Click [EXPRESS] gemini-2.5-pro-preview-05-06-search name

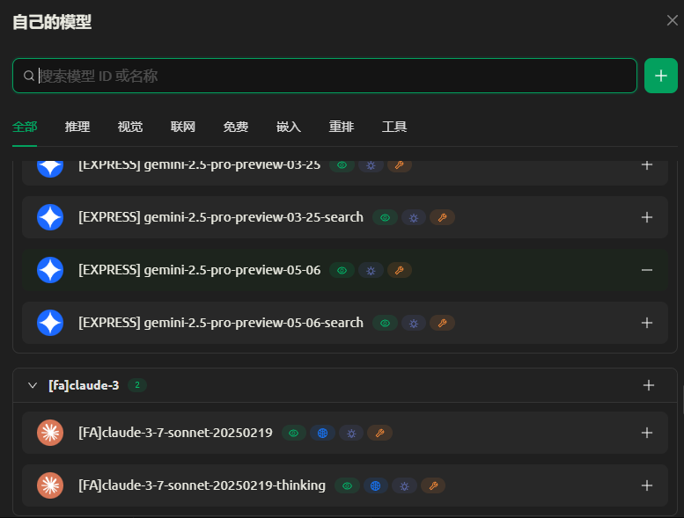(x=221, y=323)
